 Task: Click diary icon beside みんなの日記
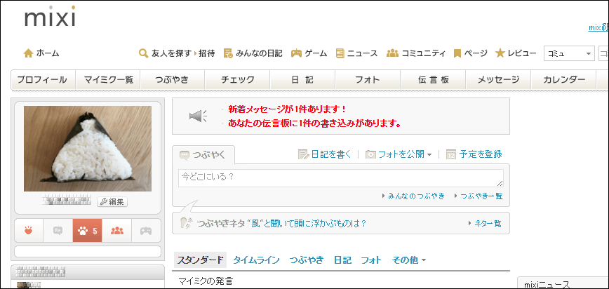(x=229, y=53)
